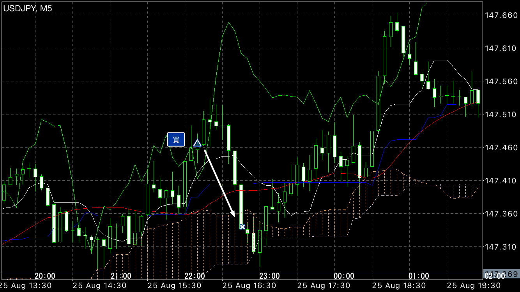Tap the USDJPY, M5 chart title
520x292 pixels.
point(27,8)
